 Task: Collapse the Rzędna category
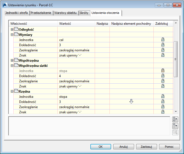tap(12, 92)
